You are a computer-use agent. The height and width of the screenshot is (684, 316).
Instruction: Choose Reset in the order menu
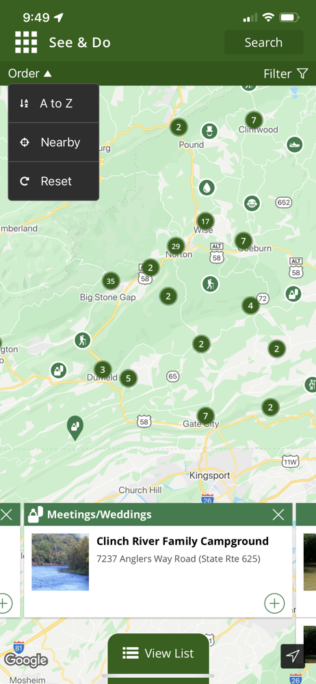pos(53,181)
